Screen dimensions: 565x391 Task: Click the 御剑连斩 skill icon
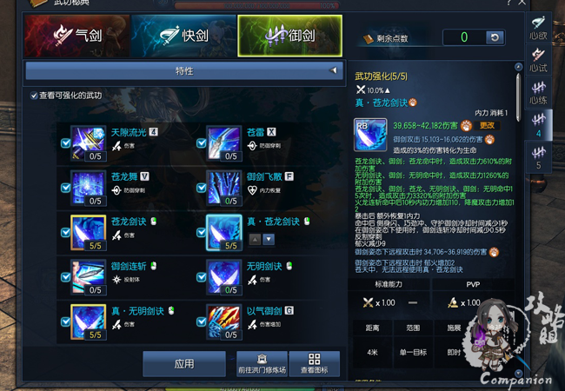pos(89,277)
